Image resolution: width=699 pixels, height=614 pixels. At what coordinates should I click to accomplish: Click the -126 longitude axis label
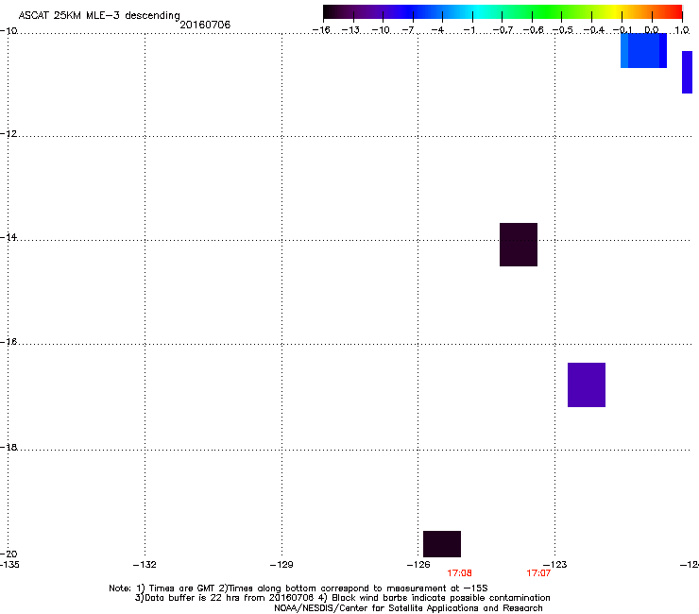click(x=418, y=565)
